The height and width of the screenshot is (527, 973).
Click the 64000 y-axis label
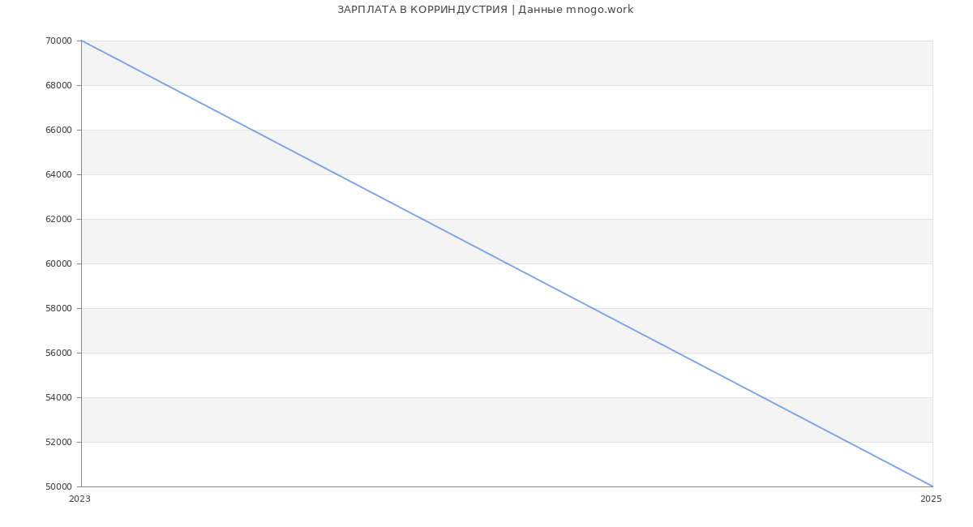tap(58, 174)
